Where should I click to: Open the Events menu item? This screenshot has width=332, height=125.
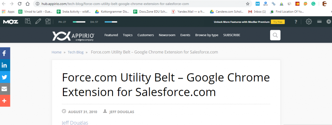pos(185,35)
